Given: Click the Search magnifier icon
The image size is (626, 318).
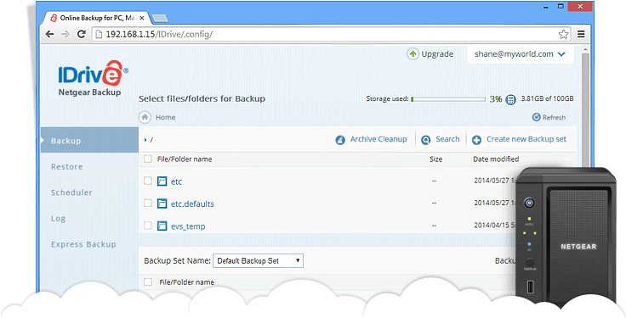Looking at the screenshot, I should [426, 140].
